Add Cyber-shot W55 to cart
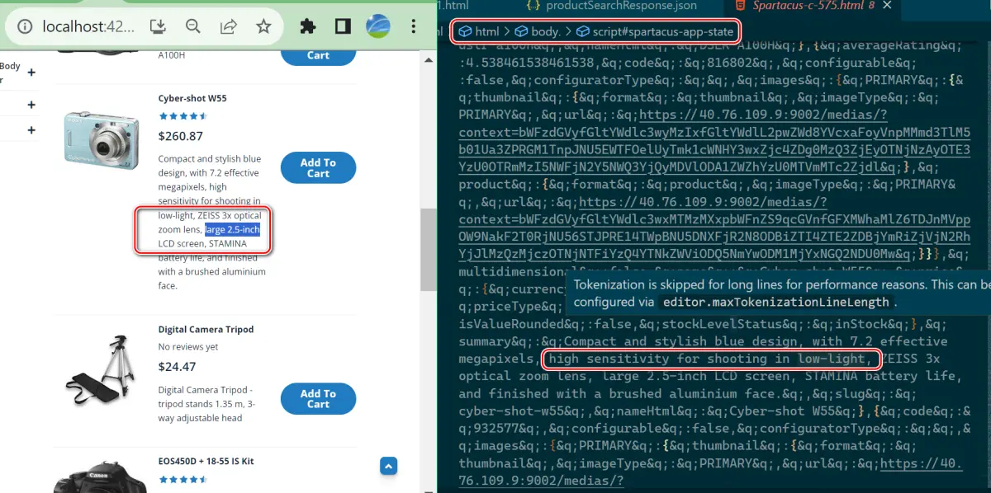 pyautogui.click(x=318, y=168)
